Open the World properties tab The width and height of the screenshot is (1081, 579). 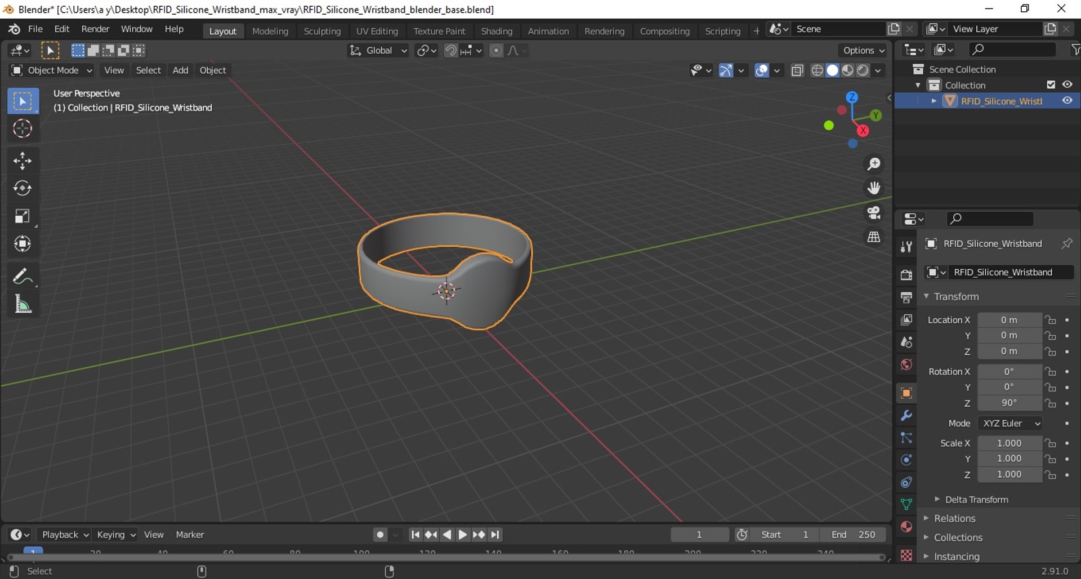point(906,365)
